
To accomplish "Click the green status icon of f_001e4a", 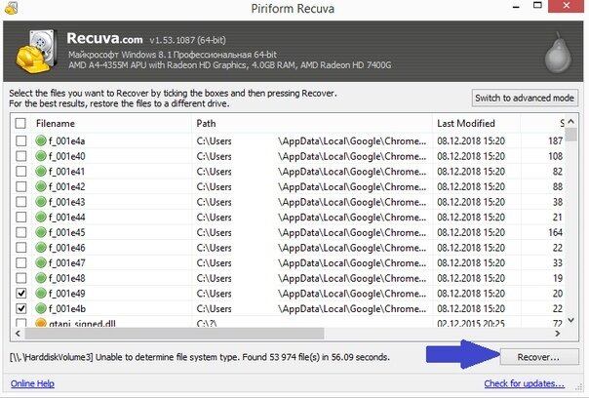I will tap(41, 140).
